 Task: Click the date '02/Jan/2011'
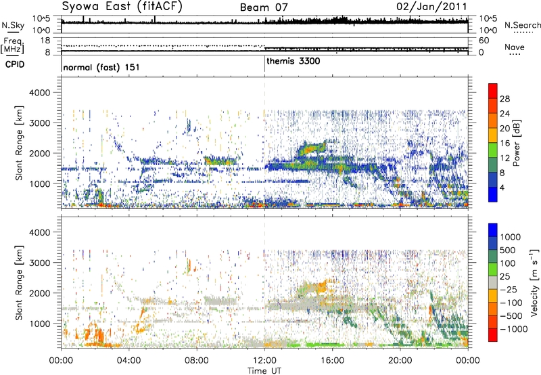[431, 6]
